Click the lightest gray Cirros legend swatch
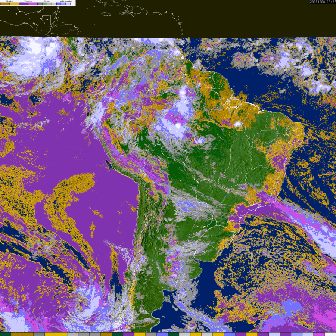 tap(54, 4)
